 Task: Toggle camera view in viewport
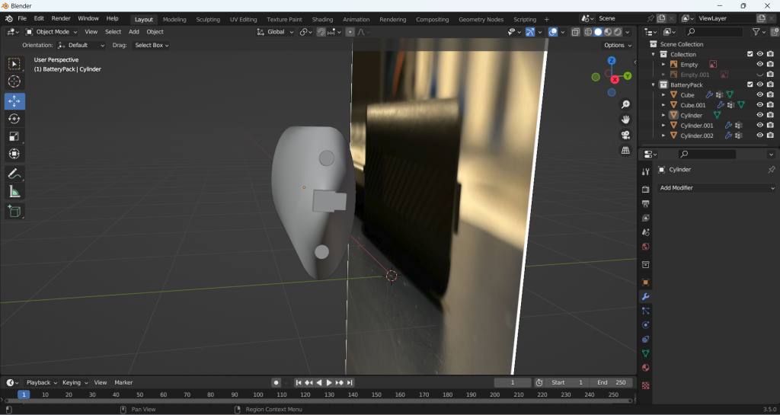pyautogui.click(x=625, y=135)
